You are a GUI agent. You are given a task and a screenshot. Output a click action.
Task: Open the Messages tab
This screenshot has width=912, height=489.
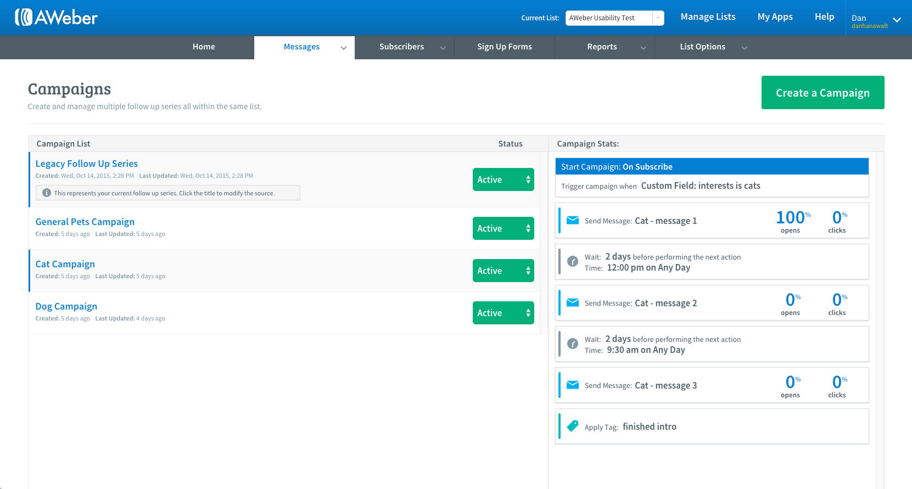[x=301, y=47]
